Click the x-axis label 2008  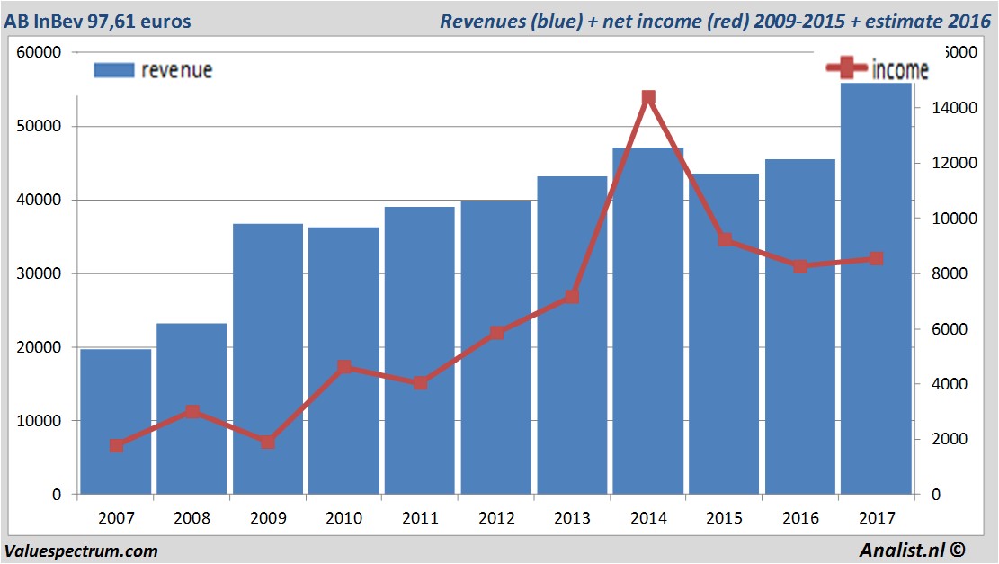click(x=192, y=517)
